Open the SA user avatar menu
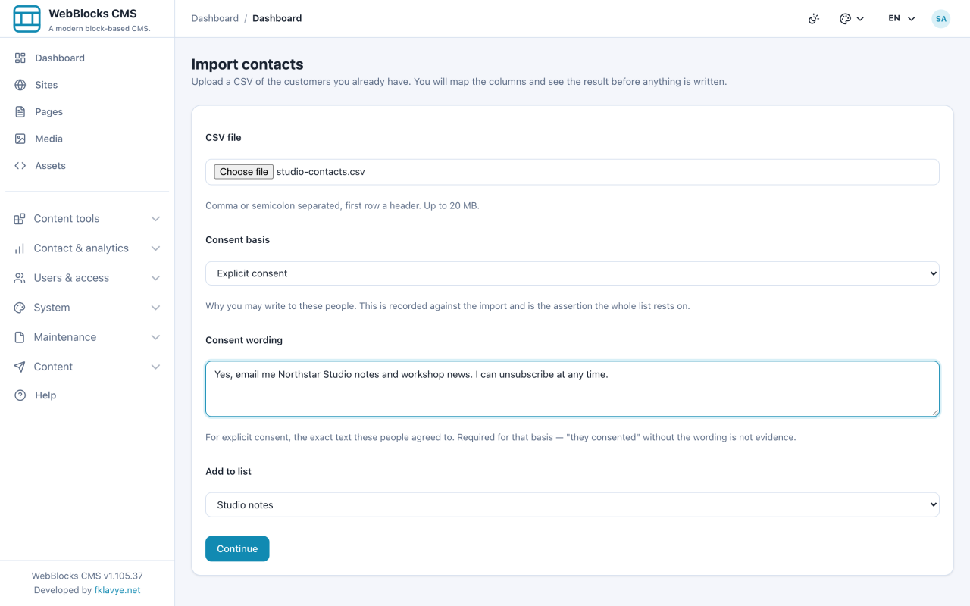Screen dimensions: 970x606 coord(941,19)
